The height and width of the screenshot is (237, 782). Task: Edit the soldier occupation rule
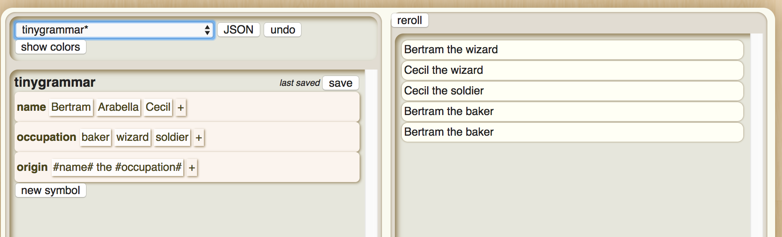[172, 137]
